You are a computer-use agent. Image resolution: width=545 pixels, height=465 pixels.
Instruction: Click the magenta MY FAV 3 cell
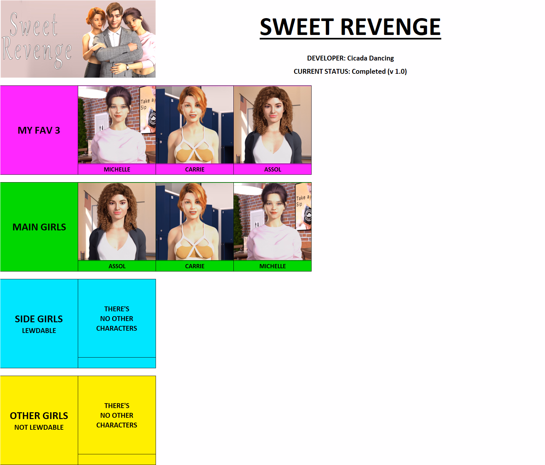[x=39, y=130]
